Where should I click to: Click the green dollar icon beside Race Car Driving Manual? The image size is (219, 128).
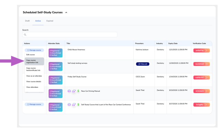click(78, 91)
